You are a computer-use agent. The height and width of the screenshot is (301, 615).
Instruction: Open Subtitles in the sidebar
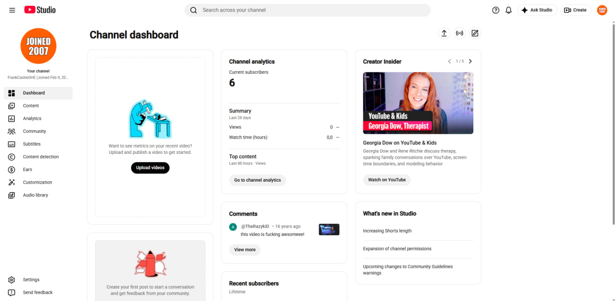(x=38, y=144)
